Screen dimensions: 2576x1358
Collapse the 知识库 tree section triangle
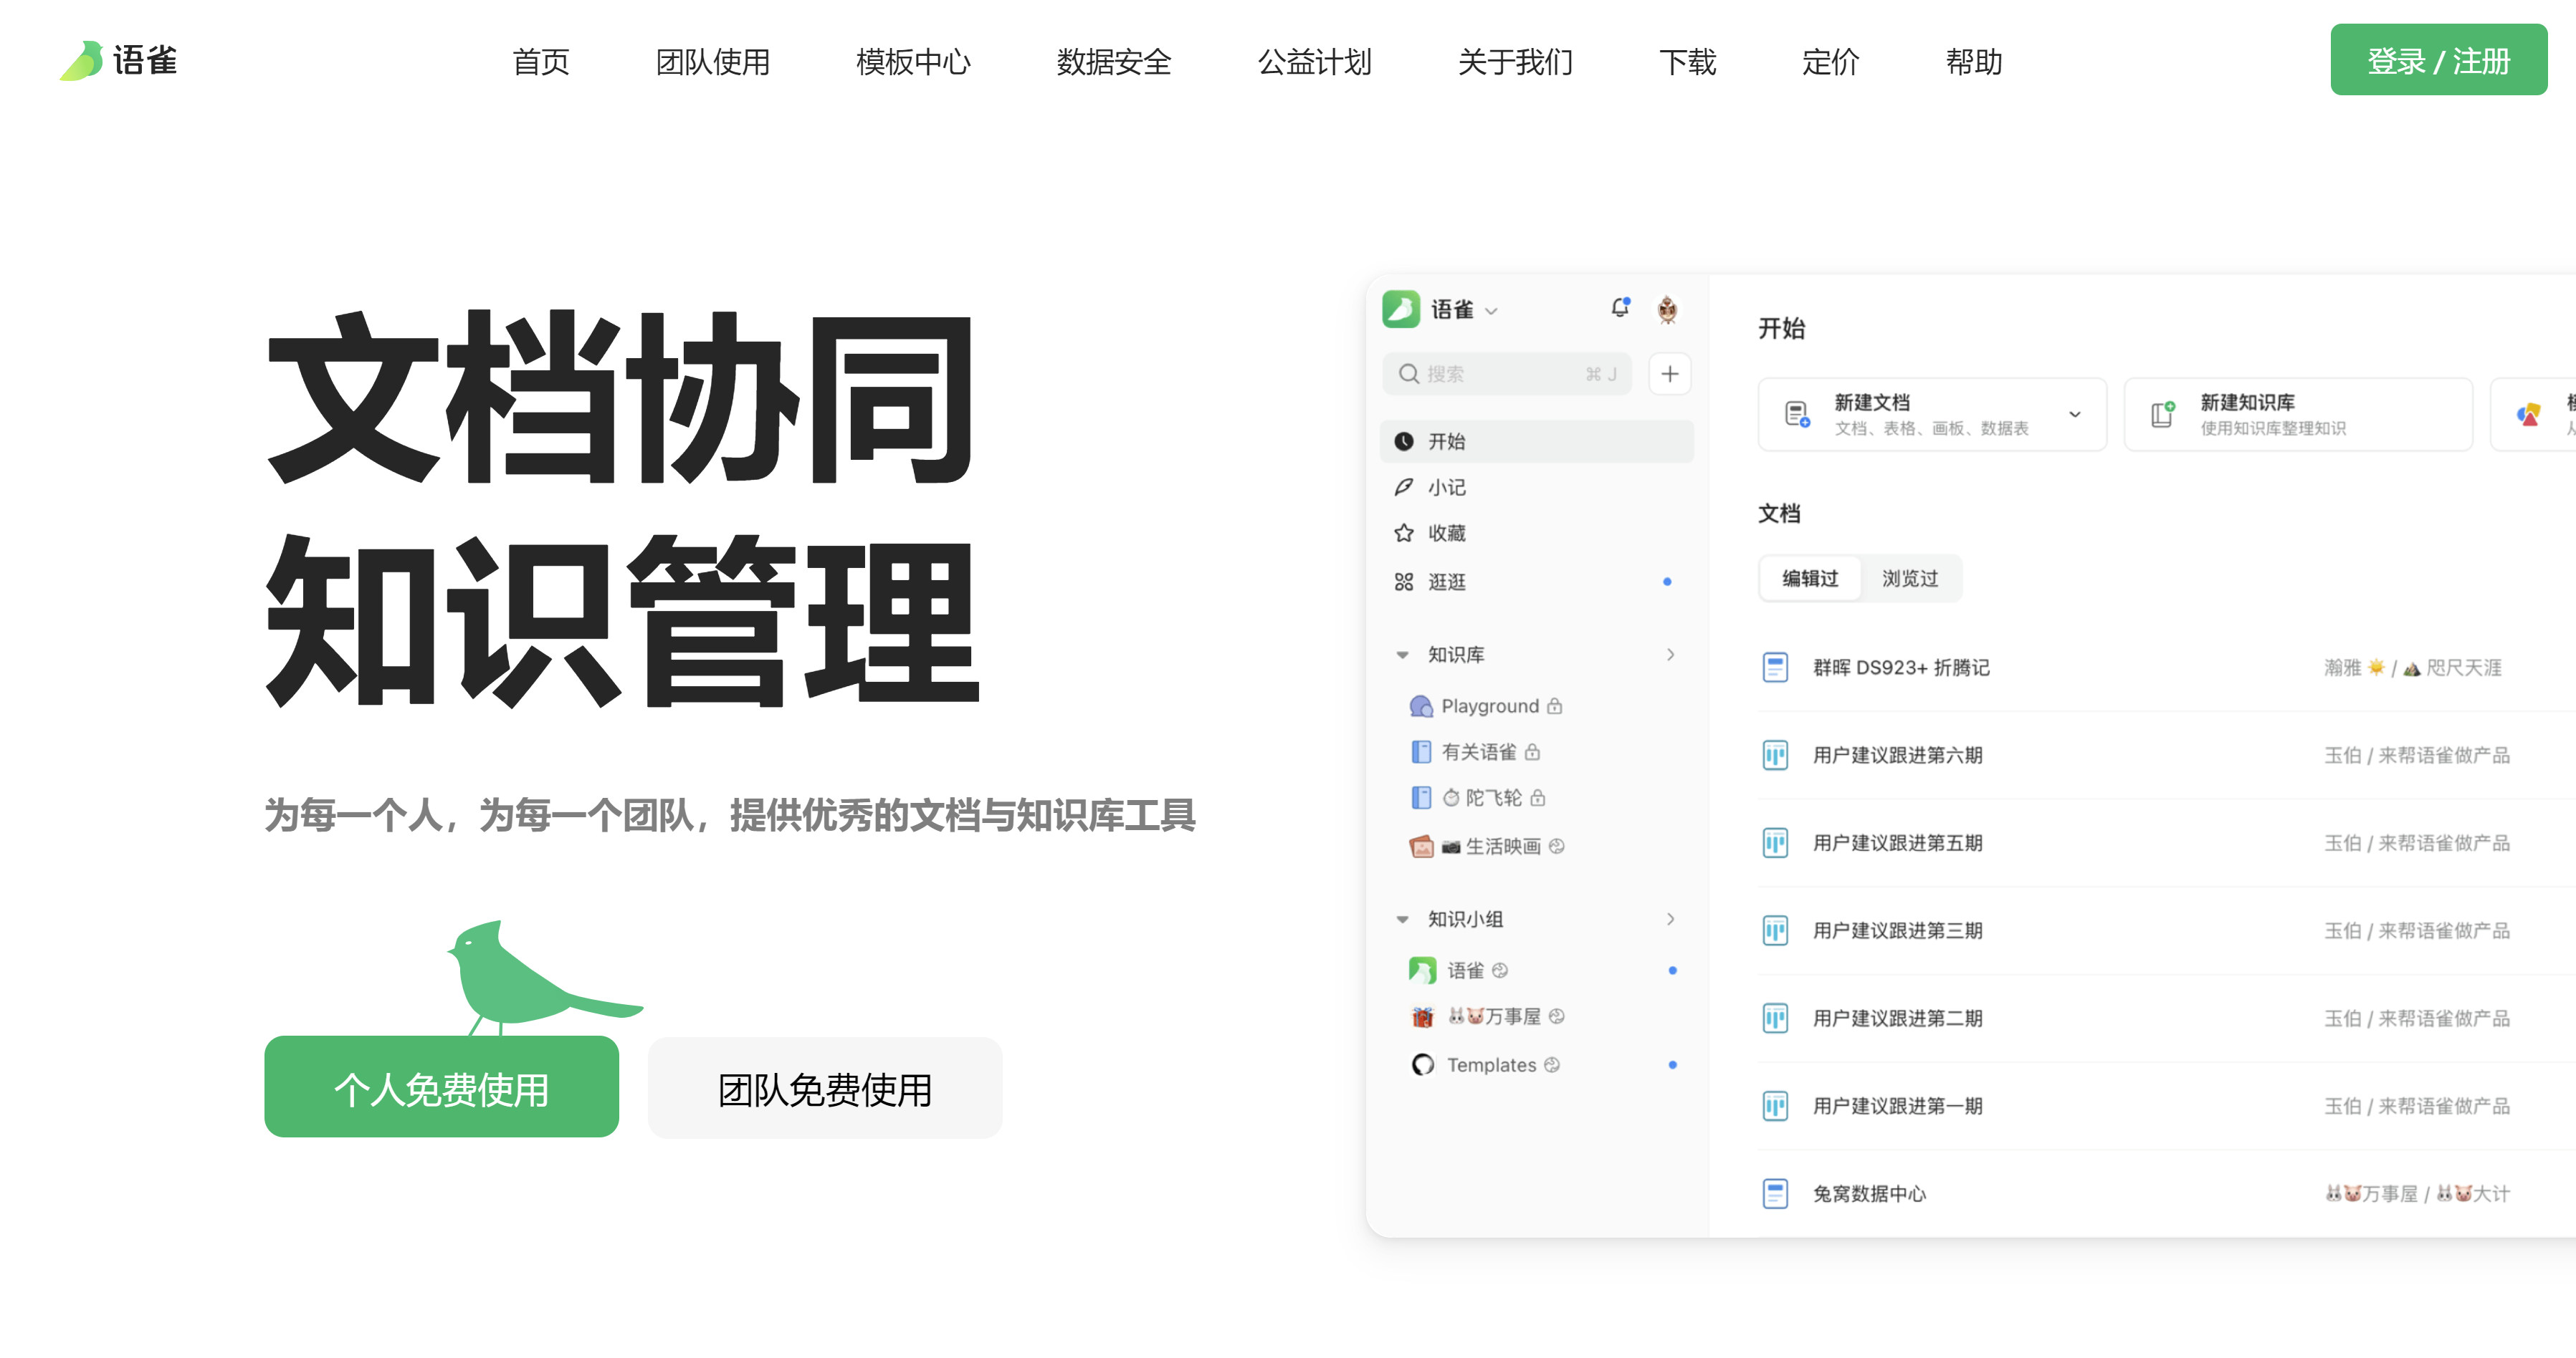[x=1402, y=655]
